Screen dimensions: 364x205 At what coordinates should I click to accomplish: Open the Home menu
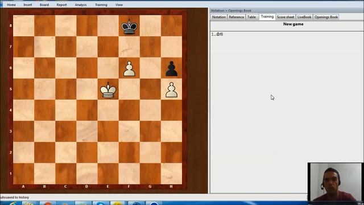[x=11, y=5]
